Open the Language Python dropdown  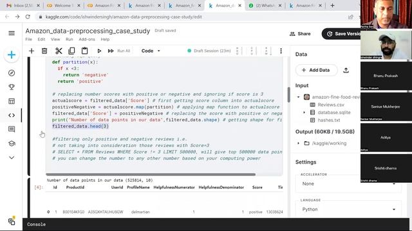[349, 209]
